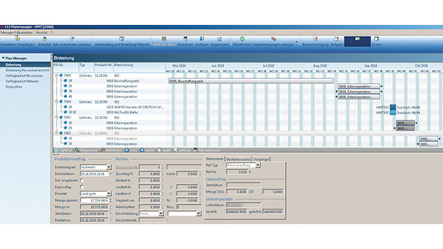Open the Priorität dropdown
The image size is (443, 249).
point(109,194)
